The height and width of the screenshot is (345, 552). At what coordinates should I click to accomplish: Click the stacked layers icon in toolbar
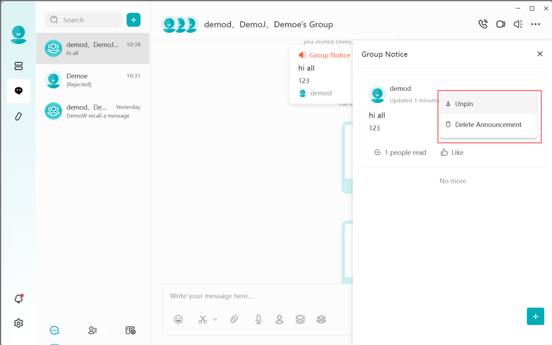[x=301, y=319]
